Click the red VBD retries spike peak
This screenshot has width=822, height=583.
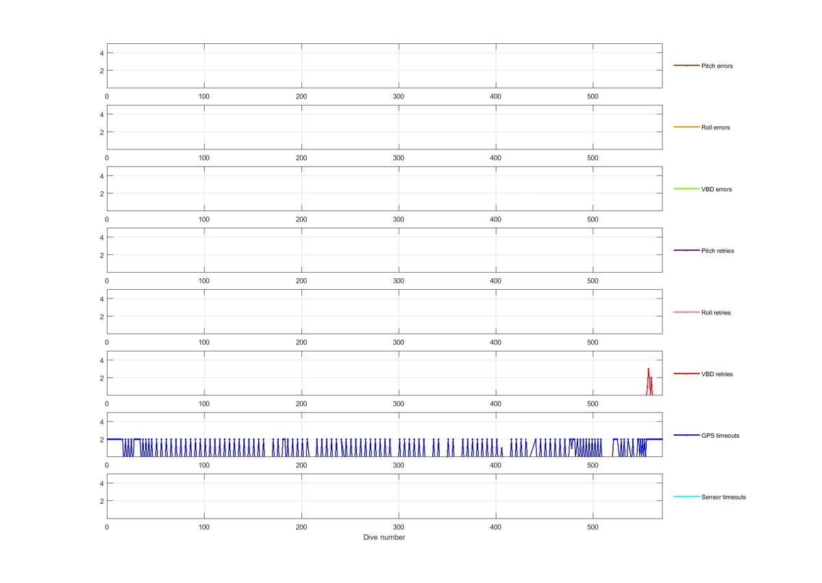[648, 369]
